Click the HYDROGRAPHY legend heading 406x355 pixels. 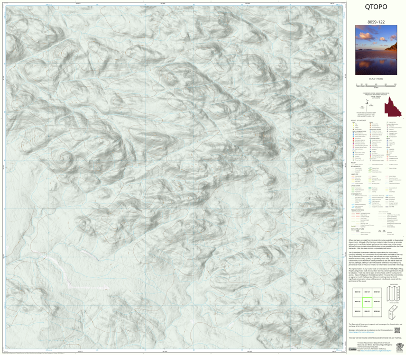tap(357, 194)
